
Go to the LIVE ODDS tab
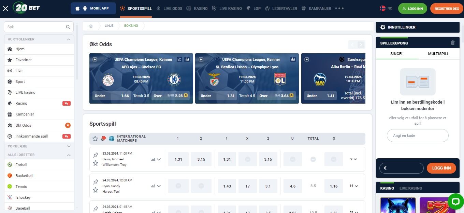click(x=169, y=8)
